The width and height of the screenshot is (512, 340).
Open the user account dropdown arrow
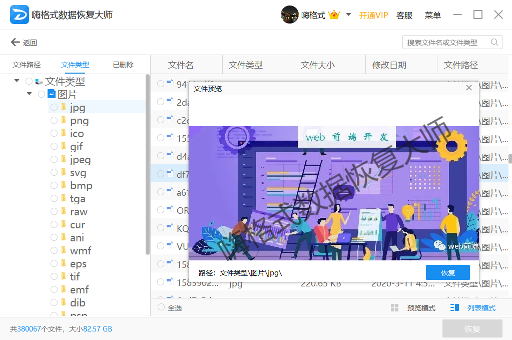(348, 15)
